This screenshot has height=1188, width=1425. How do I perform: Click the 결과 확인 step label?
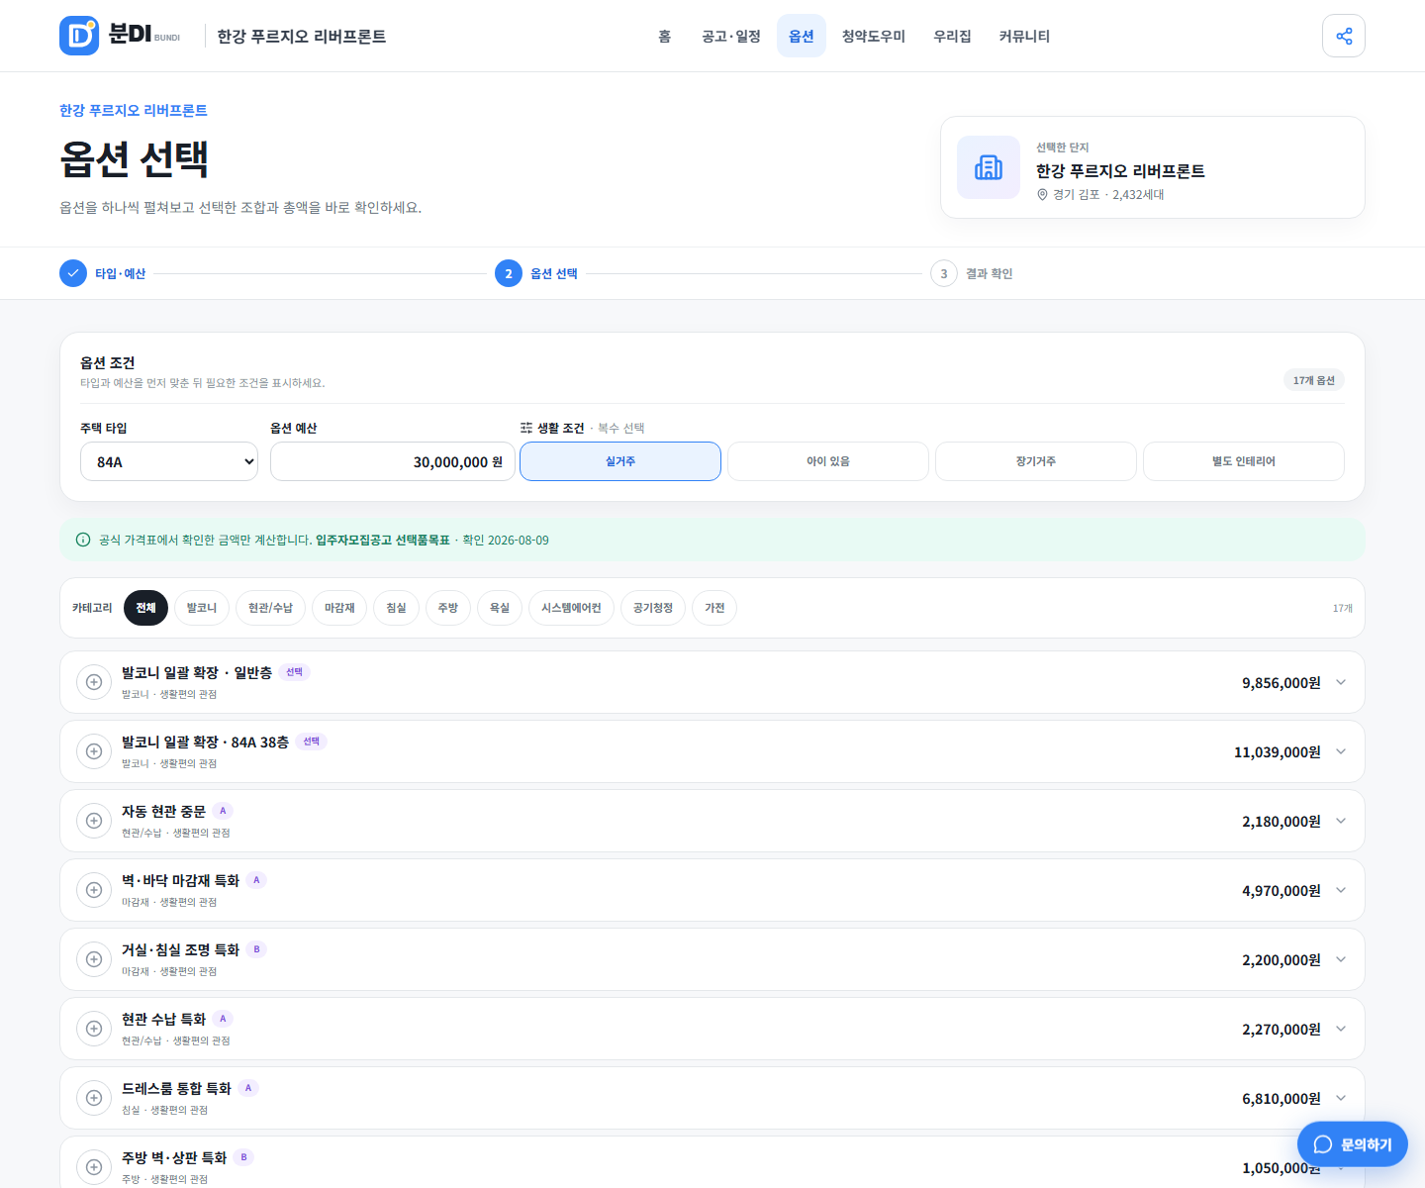pos(989,273)
